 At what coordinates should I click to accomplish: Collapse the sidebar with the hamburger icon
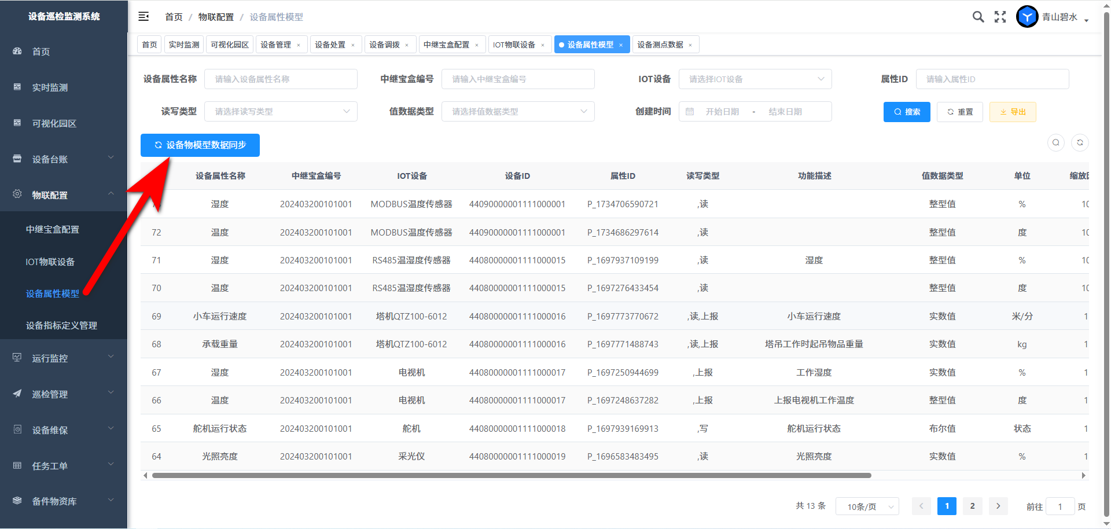click(x=144, y=17)
